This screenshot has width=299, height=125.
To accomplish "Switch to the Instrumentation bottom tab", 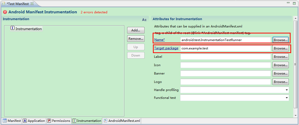I will point(87,121).
